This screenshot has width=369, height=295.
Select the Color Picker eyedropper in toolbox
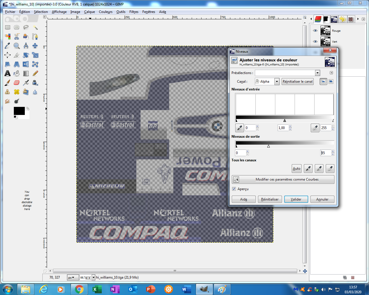[x=7, y=46]
